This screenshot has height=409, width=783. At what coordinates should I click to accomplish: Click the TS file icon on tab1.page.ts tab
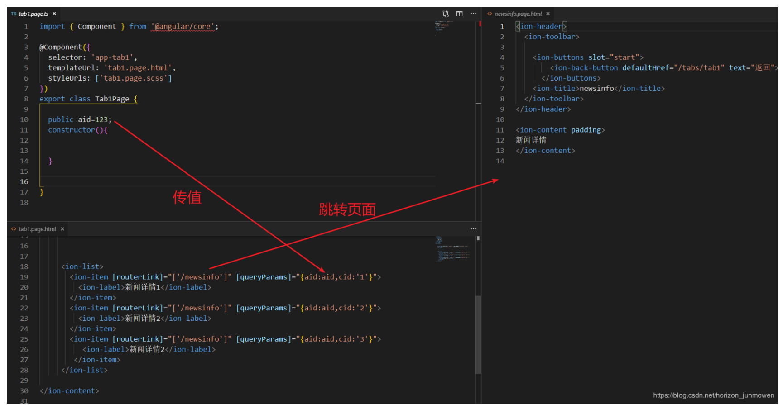coord(14,14)
